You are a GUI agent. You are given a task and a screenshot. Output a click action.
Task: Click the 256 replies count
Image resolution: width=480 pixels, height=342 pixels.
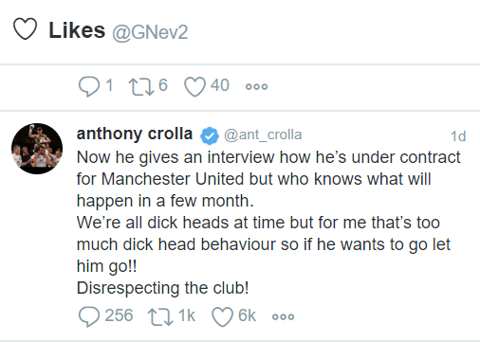[119, 315]
